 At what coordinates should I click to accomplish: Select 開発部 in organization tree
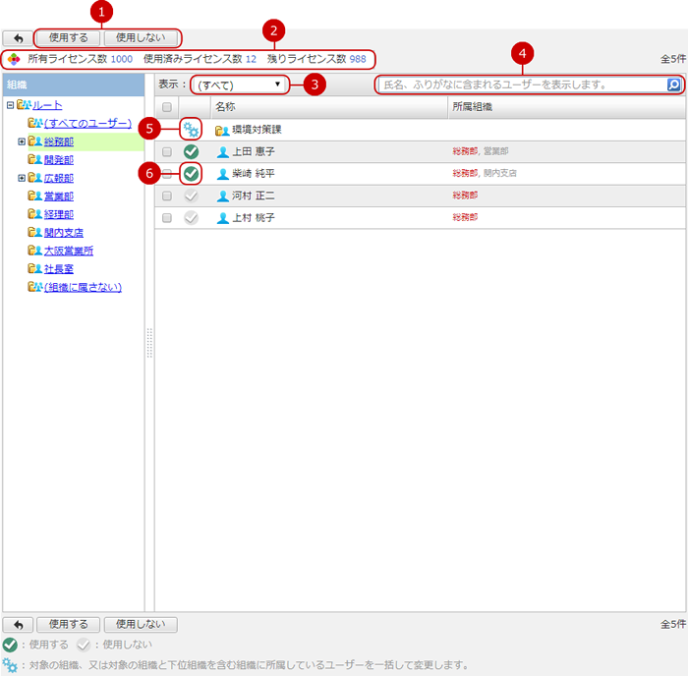(59, 160)
